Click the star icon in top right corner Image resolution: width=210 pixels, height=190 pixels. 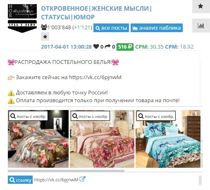[200, 6]
